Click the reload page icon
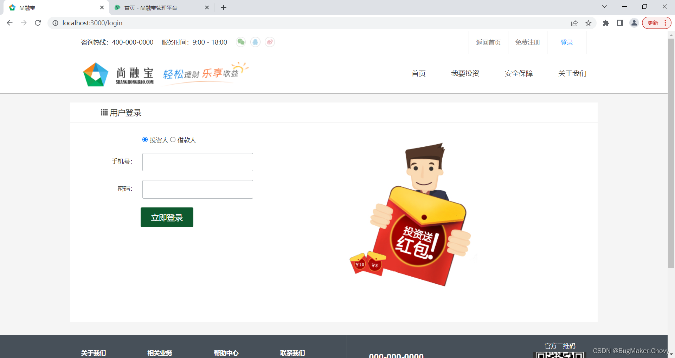Image resolution: width=675 pixels, height=358 pixels. (x=38, y=23)
